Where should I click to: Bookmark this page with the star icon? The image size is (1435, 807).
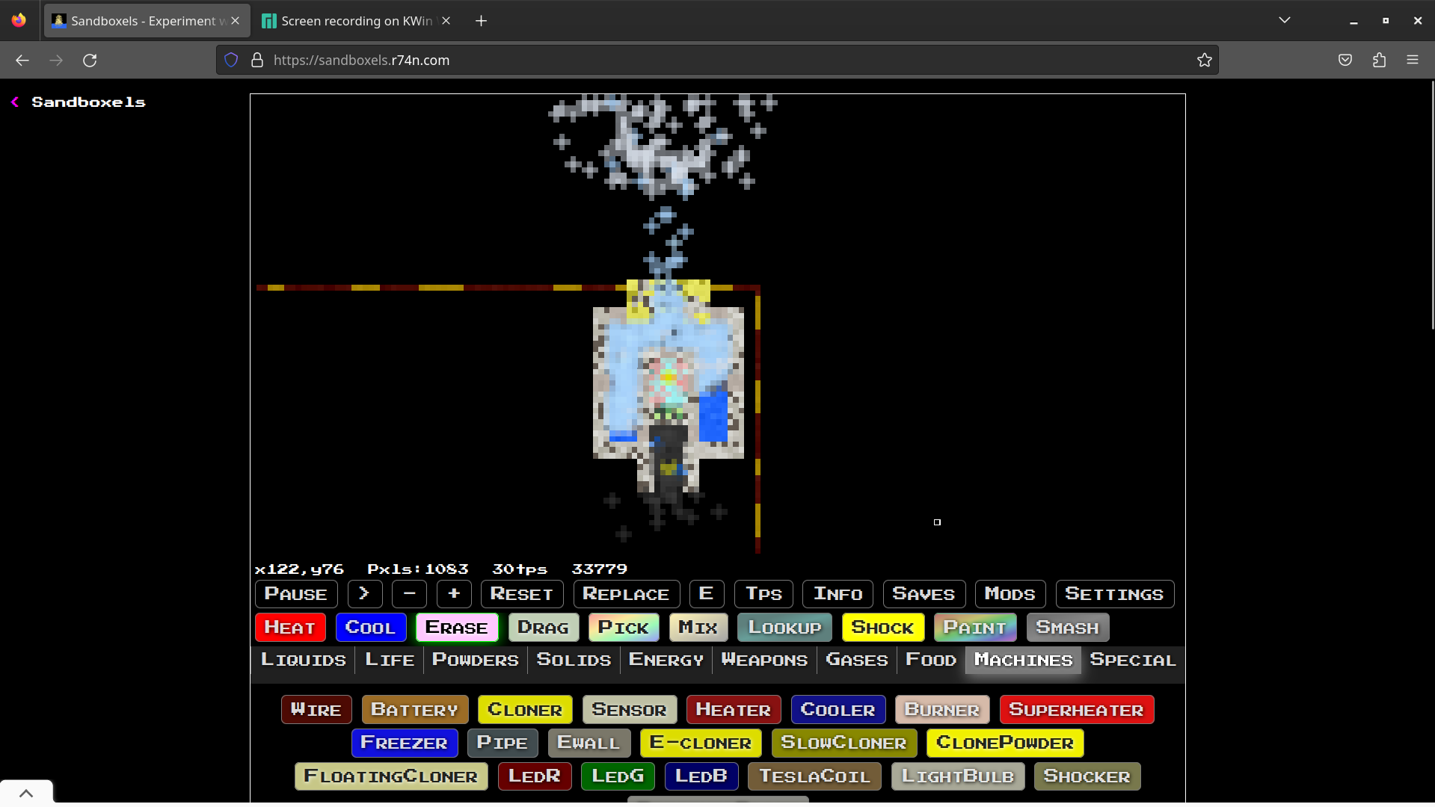[1204, 61]
